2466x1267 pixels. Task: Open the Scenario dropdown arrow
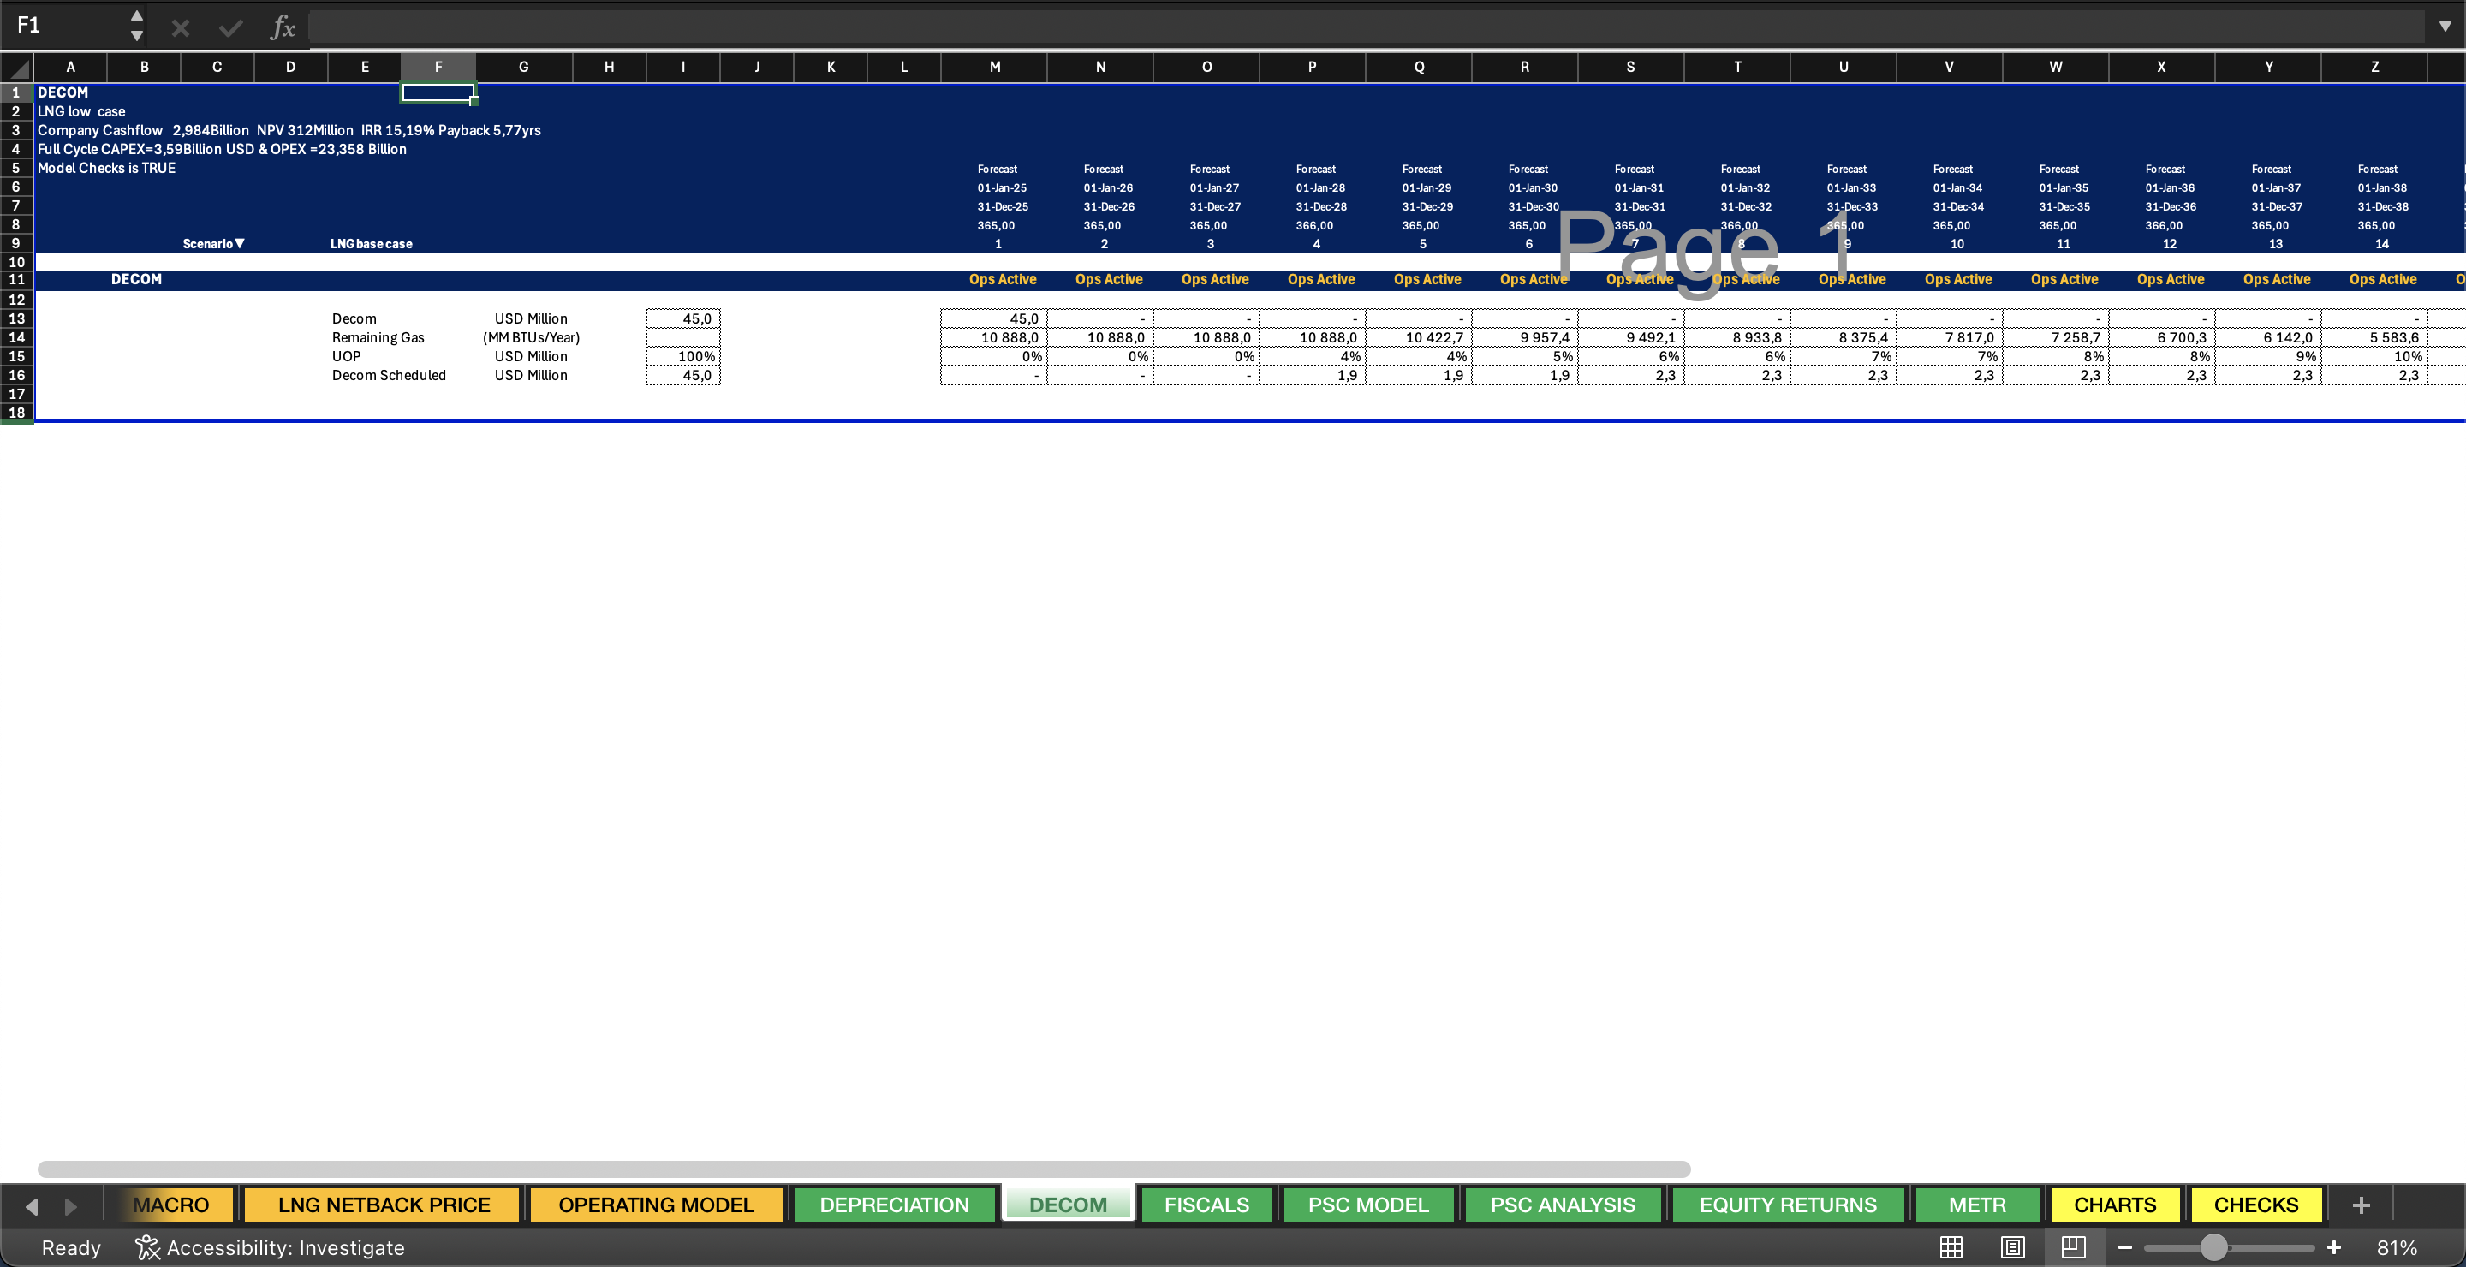pyautogui.click(x=241, y=243)
